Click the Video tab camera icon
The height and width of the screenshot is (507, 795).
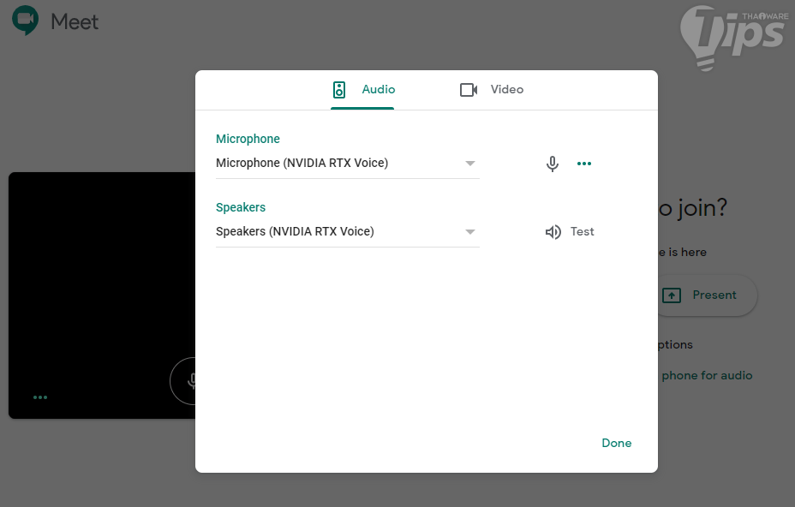pos(469,90)
